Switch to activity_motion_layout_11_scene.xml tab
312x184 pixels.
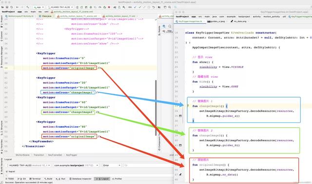click(x=78, y=16)
